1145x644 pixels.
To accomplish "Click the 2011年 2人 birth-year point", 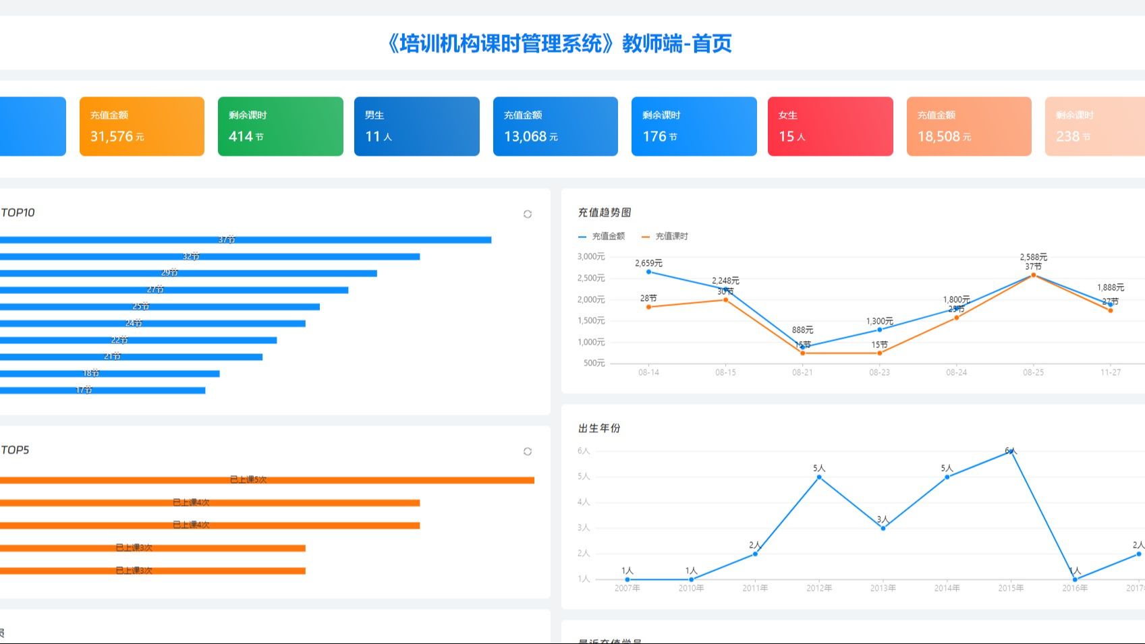I will [x=755, y=554].
